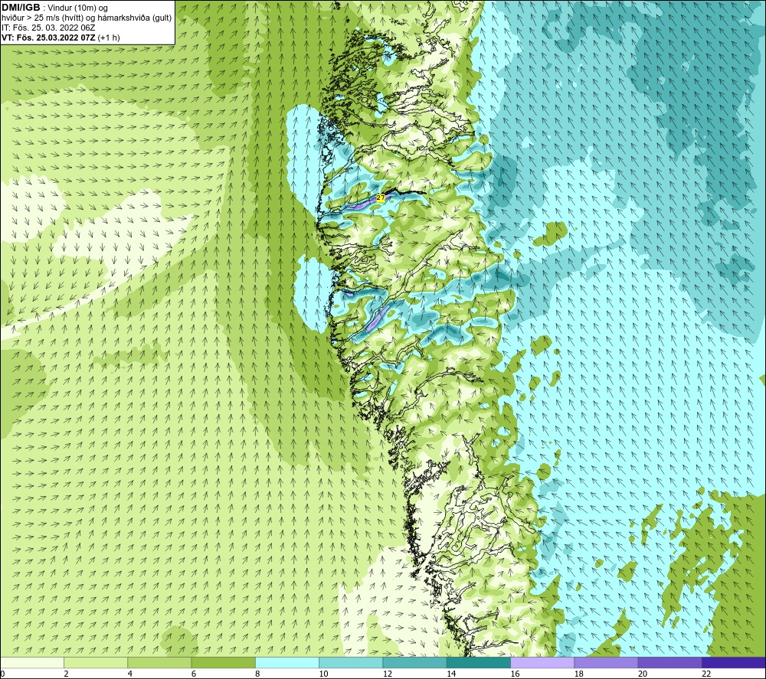Click the scale label 4

coord(130,674)
